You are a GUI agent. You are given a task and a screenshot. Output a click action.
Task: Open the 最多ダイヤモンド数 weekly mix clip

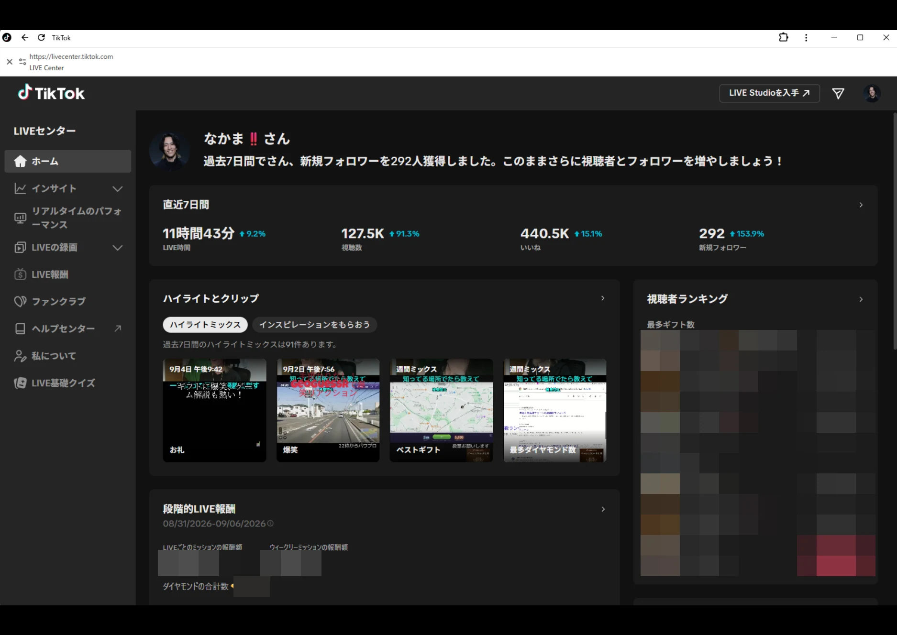555,410
